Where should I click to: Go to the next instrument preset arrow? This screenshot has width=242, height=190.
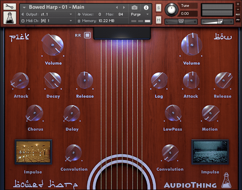(124, 7)
